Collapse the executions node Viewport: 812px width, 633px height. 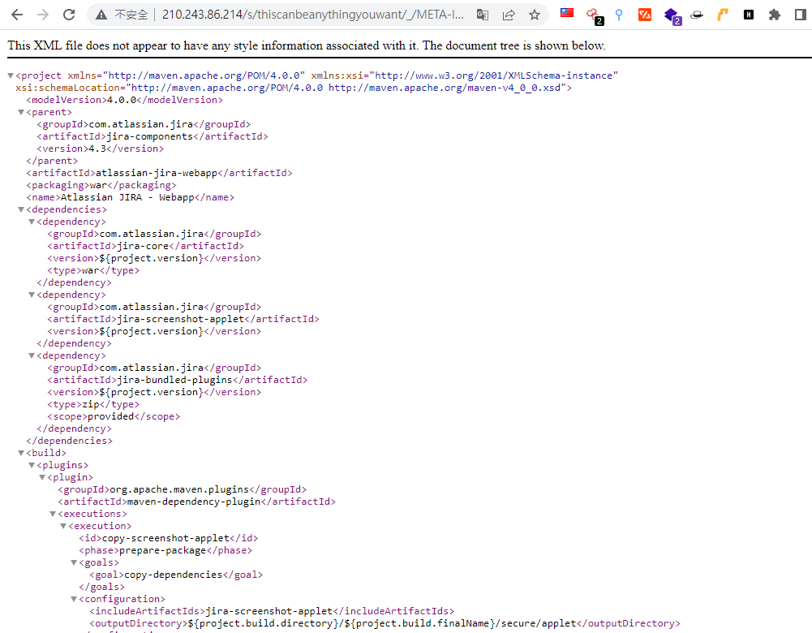tap(53, 514)
